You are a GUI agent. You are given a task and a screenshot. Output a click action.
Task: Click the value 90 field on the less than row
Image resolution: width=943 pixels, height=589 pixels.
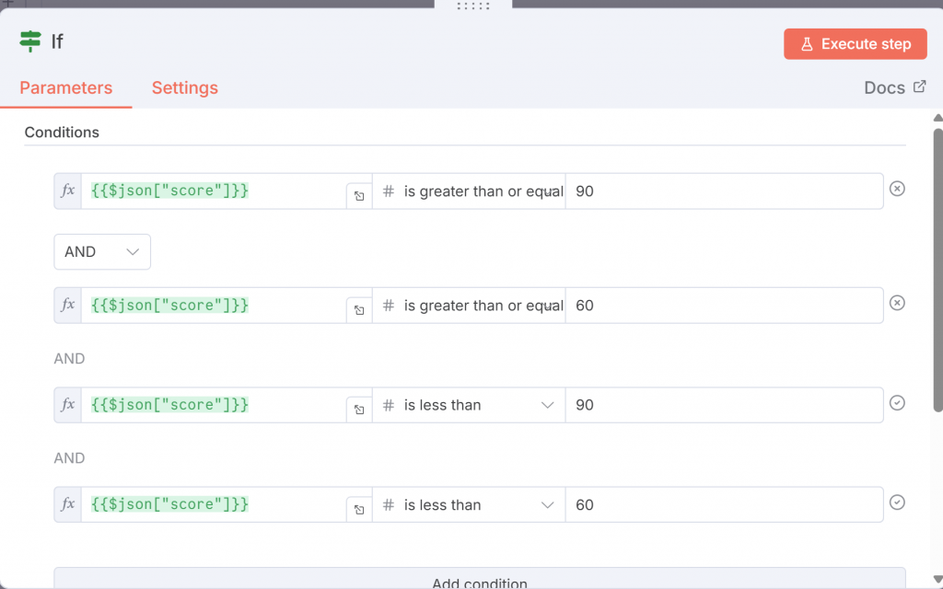[724, 405]
